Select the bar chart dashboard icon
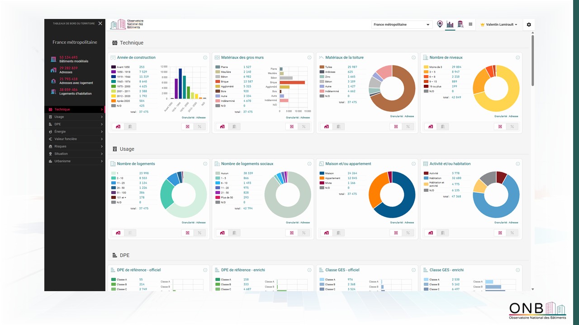Image resolution: width=579 pixels, height=325 pixels. (450, 24)
